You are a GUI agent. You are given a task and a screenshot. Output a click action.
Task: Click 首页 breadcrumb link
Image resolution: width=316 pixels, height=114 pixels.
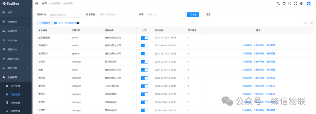click(44, 3)
